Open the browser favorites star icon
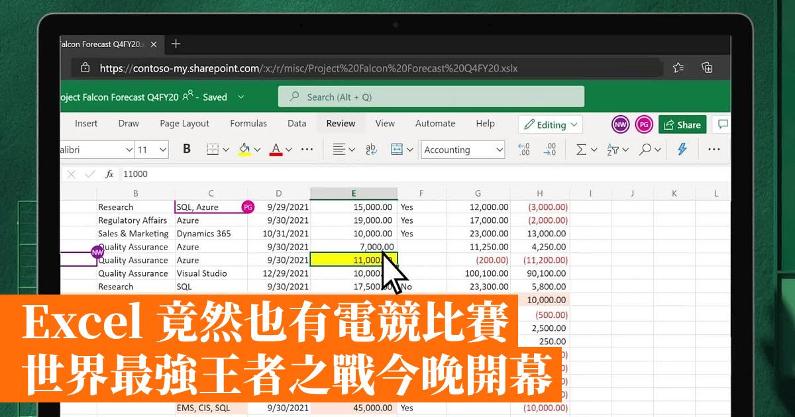Screen dimensions: 795x417 678,68
